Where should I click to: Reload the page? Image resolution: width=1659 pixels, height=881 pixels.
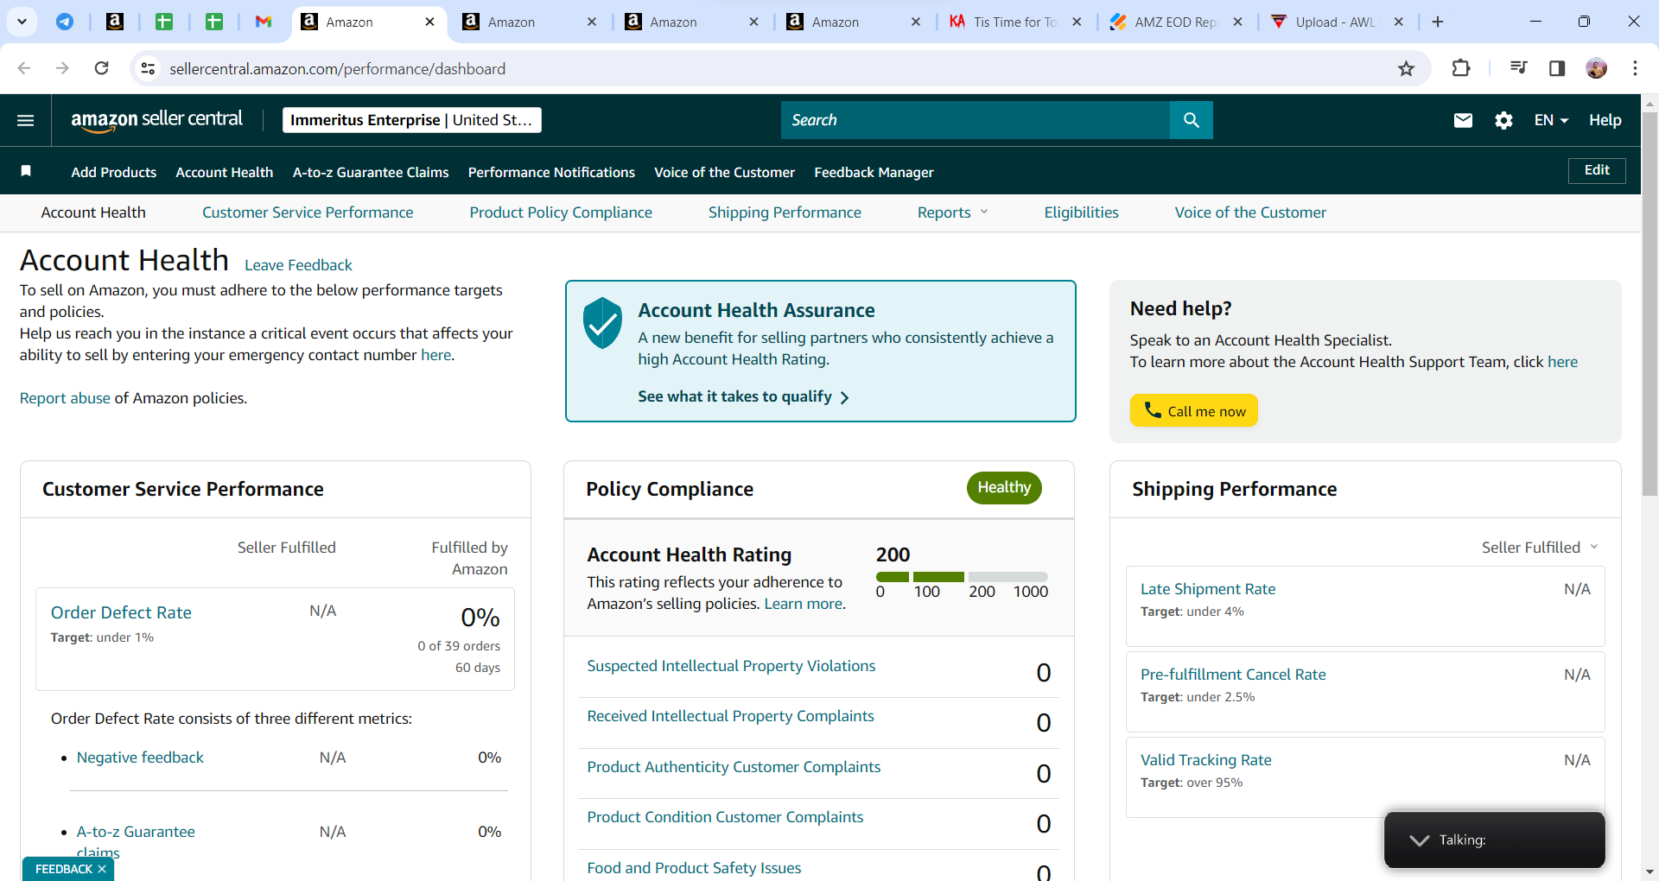click(x=101, y=68)
